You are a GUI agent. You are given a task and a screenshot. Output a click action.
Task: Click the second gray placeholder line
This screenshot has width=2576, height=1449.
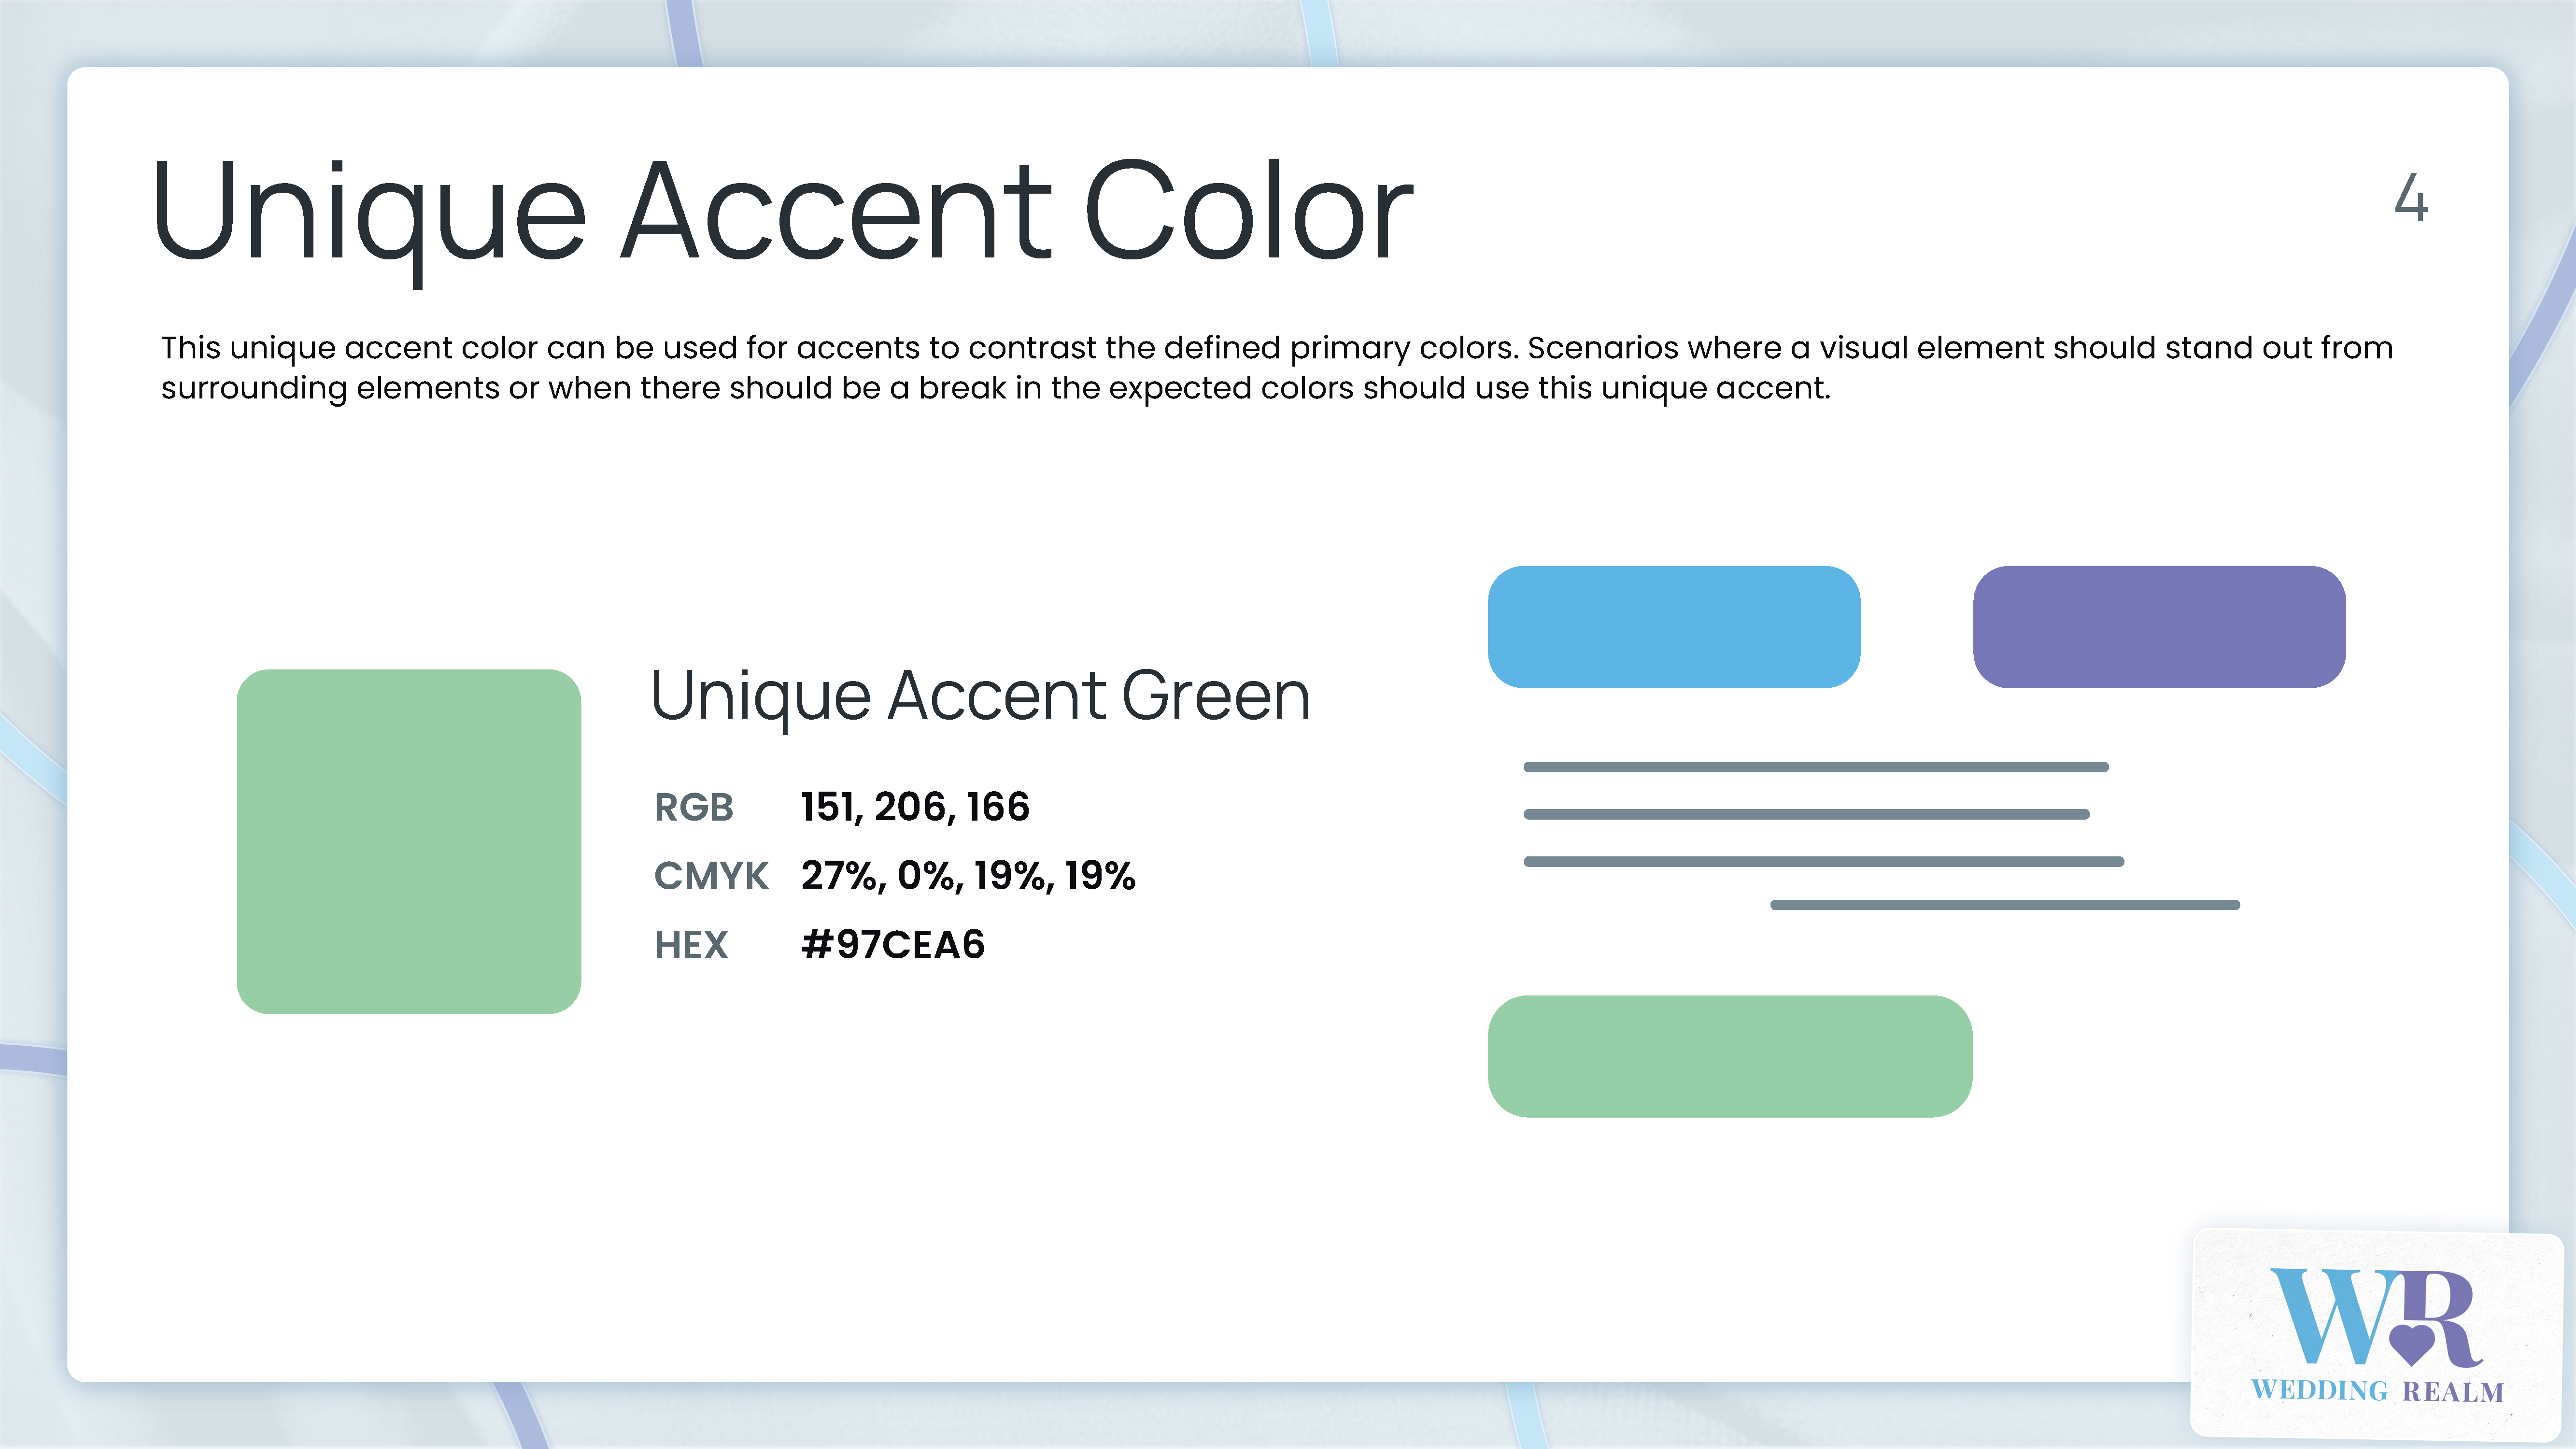tap(1806, 814)
